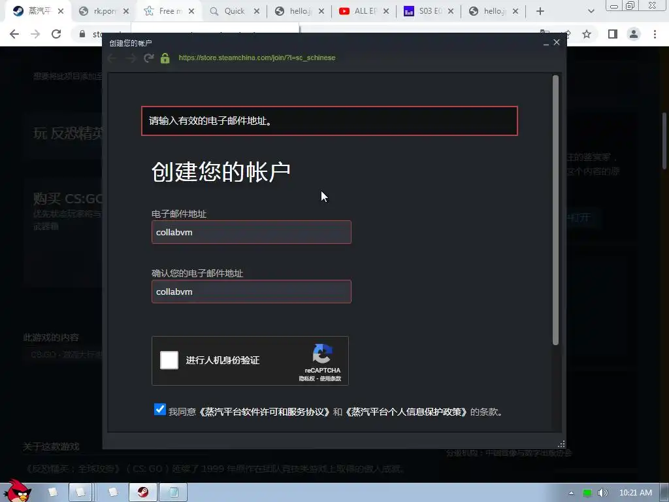Image resolution: width=669 pixels, height=502 pixels.
Task: Close the S03 E0 tab
Action: (451, 11)
